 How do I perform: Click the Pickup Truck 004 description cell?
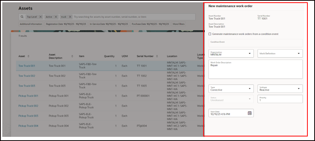(x=59, y=126)
